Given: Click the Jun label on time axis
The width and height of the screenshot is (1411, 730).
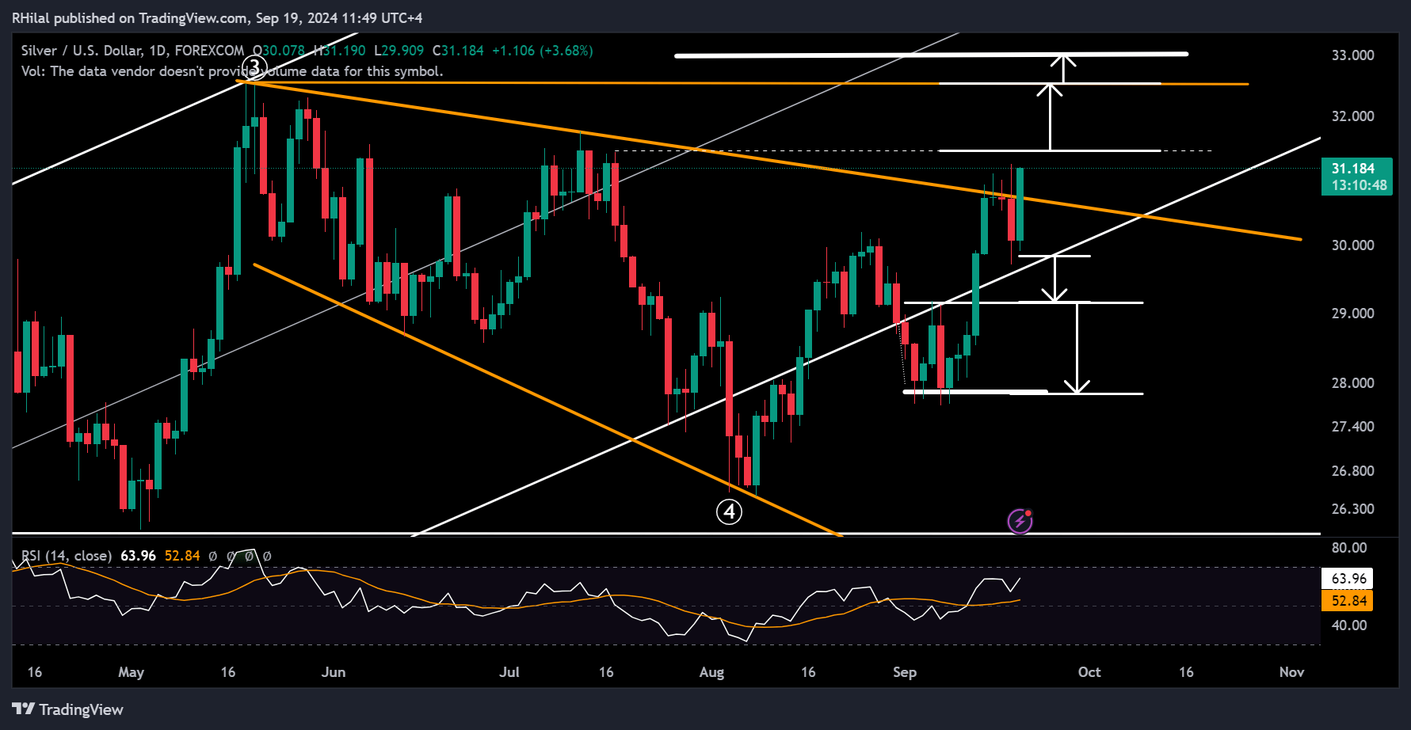Looking at the screenshot, I should [334, 672].
